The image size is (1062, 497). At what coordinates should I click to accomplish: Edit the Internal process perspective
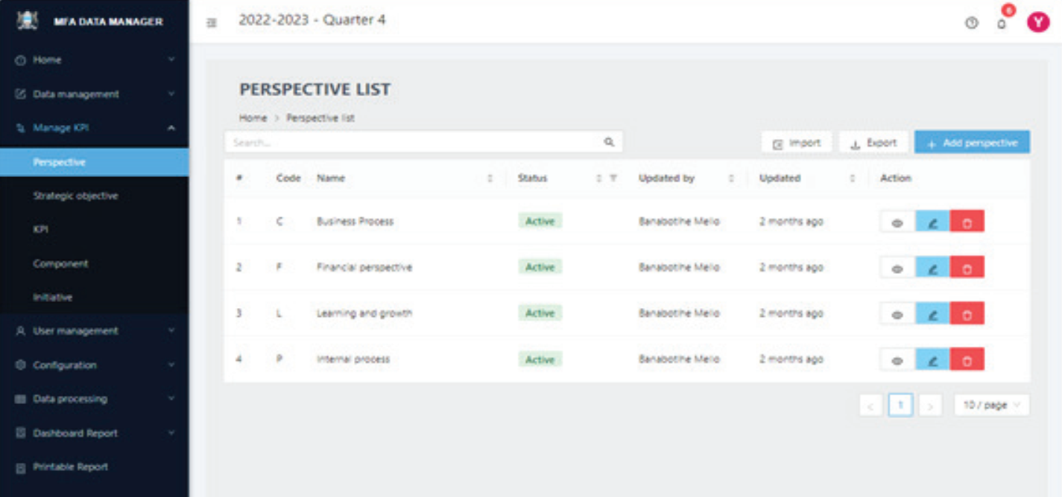(932, 360)
